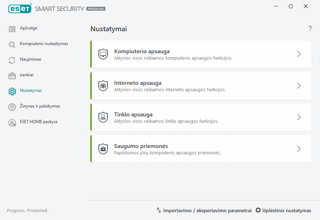Click Importavimo / eksportavimo parametrai link
The height and width of the screenshot is (220, 320).
point(207,210)
